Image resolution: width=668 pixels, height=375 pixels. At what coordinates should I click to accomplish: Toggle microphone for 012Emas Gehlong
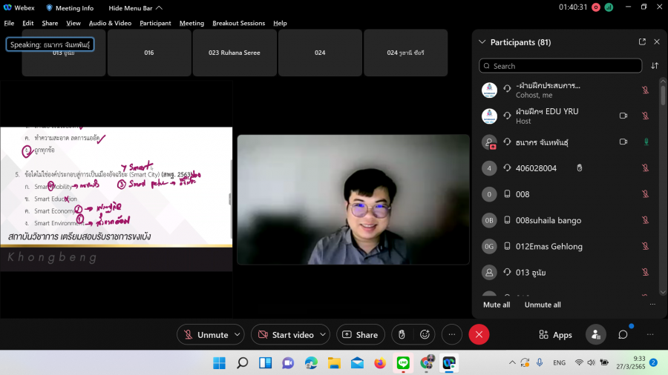coord(645,246)
